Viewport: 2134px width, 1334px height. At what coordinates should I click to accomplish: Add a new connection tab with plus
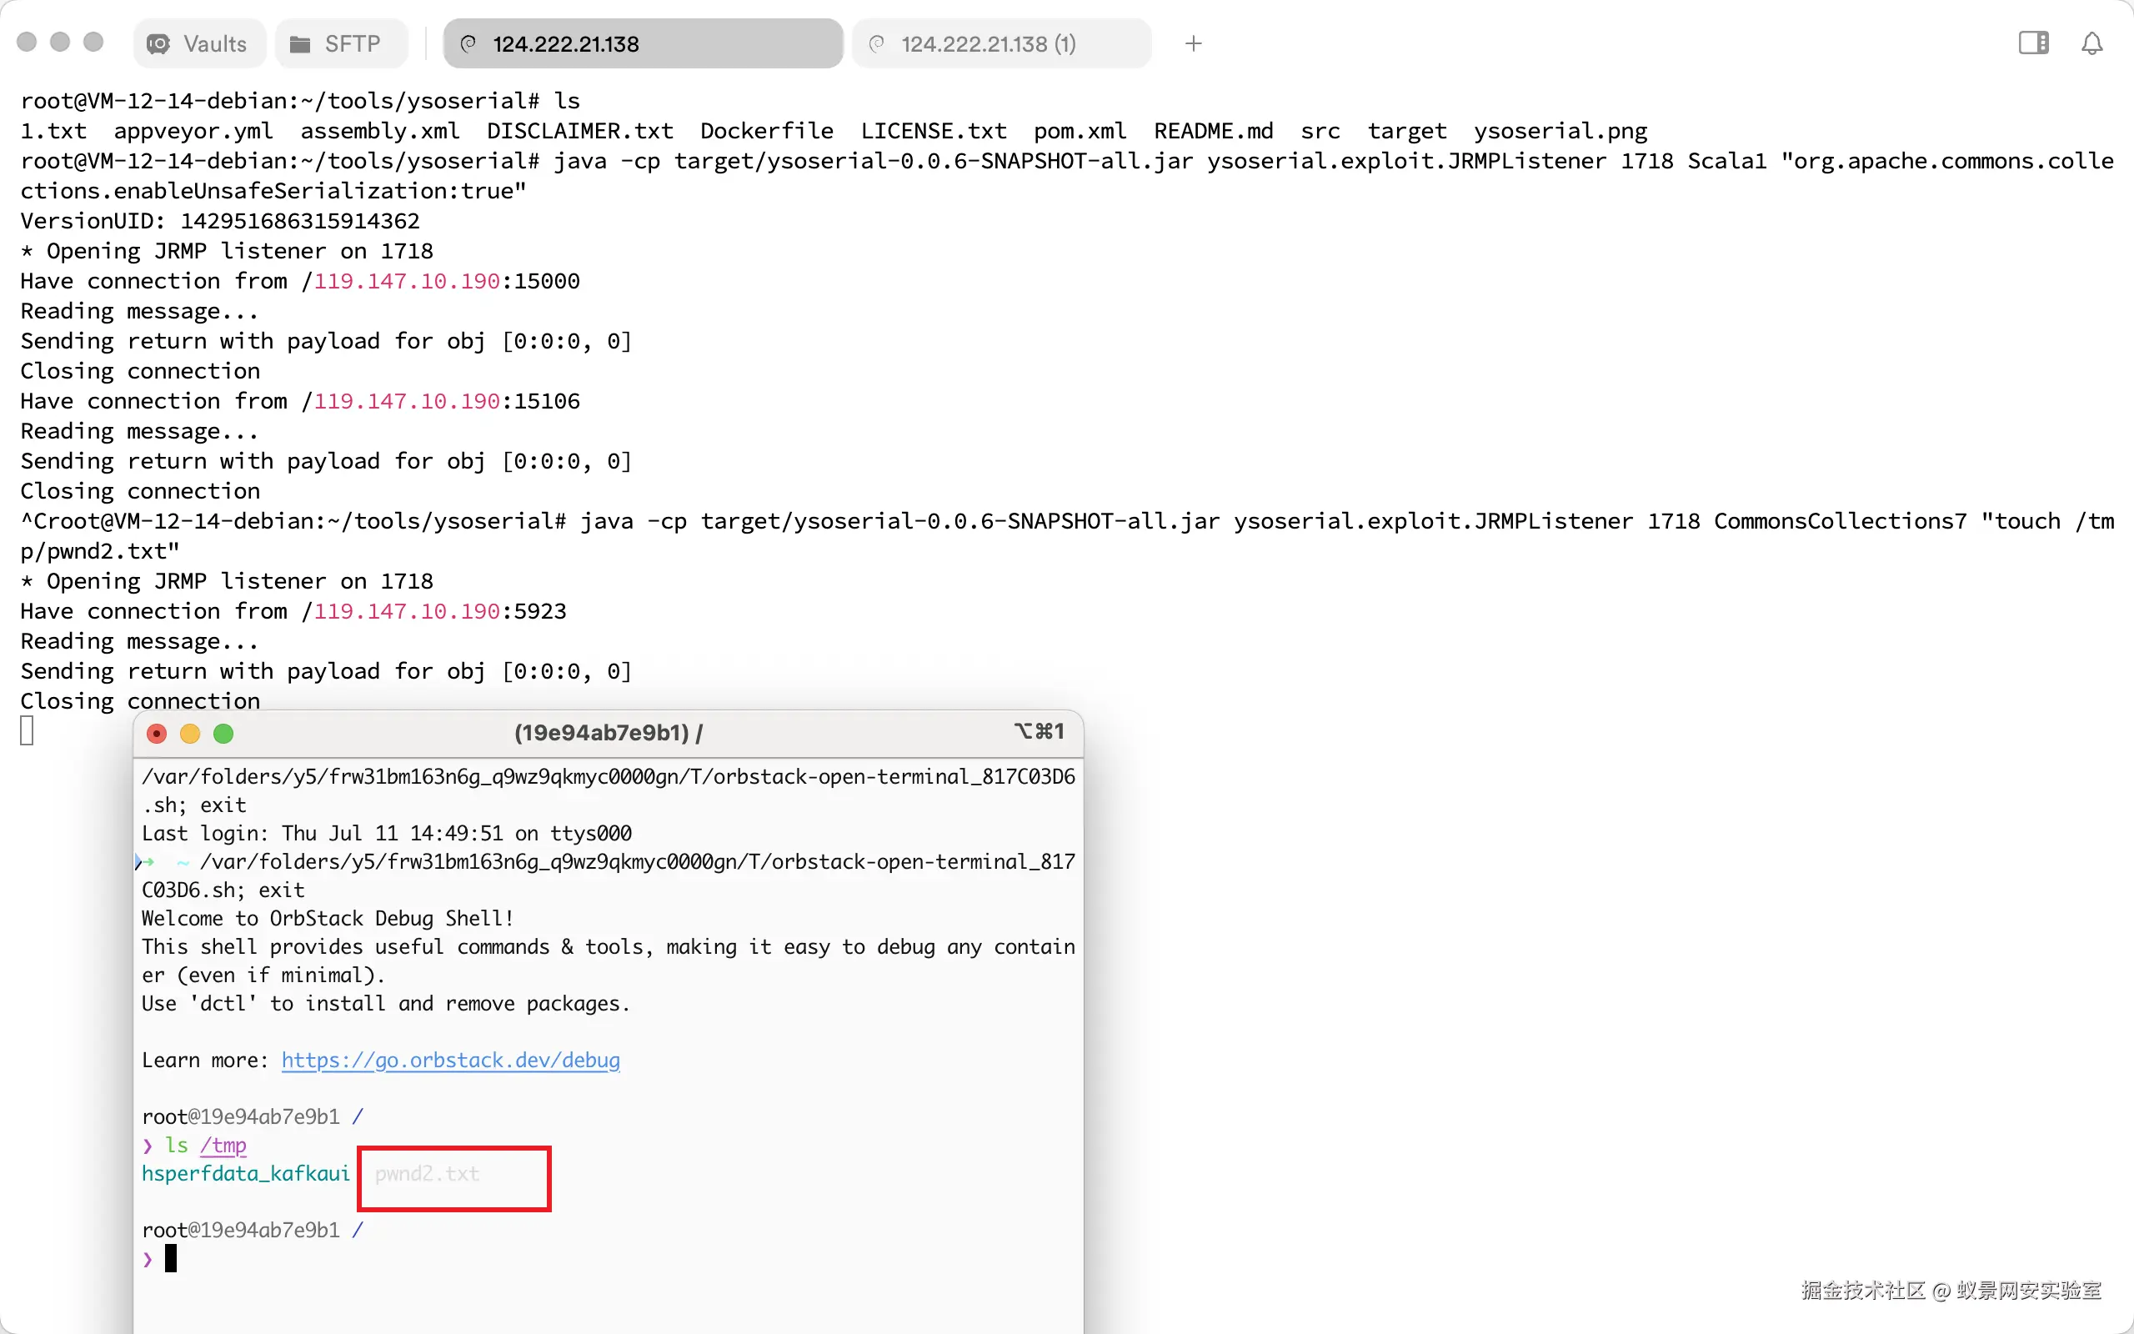[1193, 43]
